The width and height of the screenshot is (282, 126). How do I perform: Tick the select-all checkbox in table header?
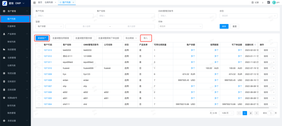point(39,45)
